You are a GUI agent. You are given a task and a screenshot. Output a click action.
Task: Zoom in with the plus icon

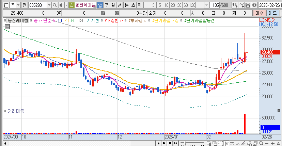tap(273, 144)
